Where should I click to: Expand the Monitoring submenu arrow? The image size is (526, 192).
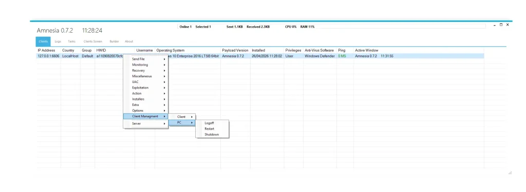point(164,65)
